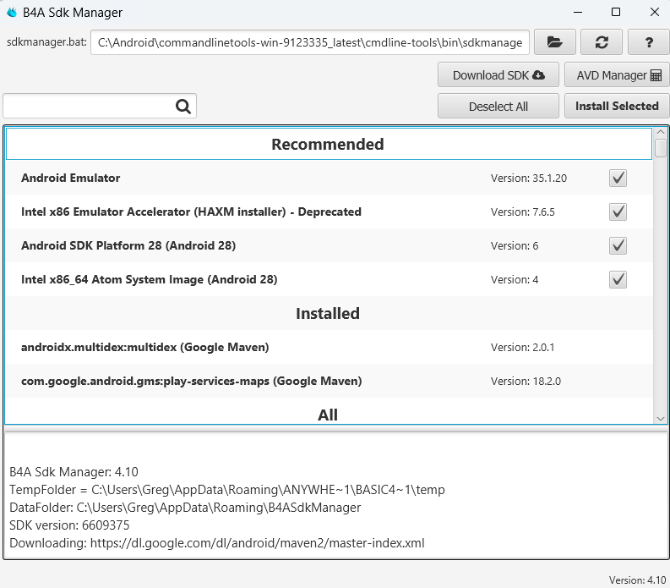Open the AVD Manager

[617, 75]
